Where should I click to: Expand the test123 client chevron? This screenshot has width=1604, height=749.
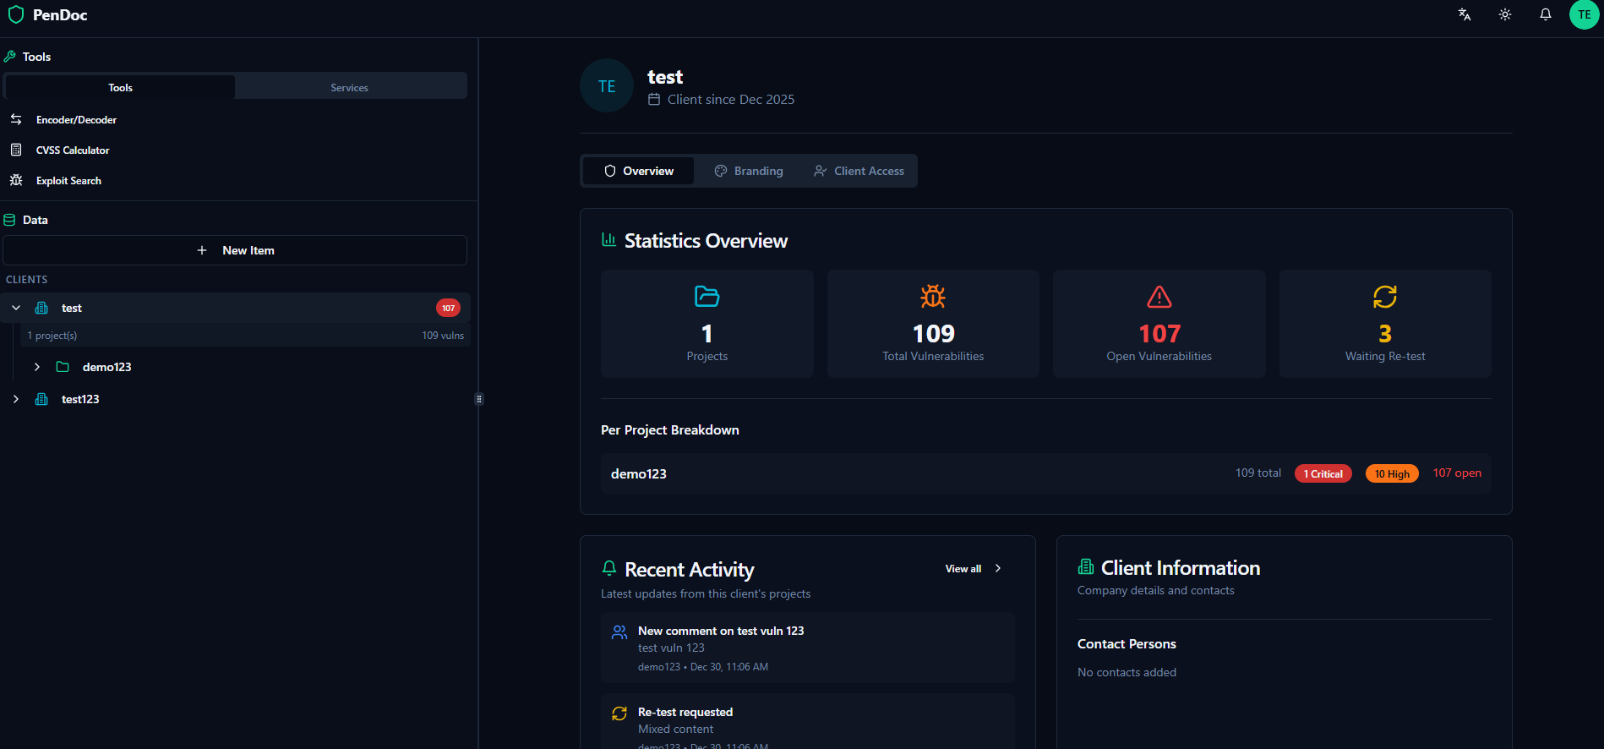[x=16, y=399]
